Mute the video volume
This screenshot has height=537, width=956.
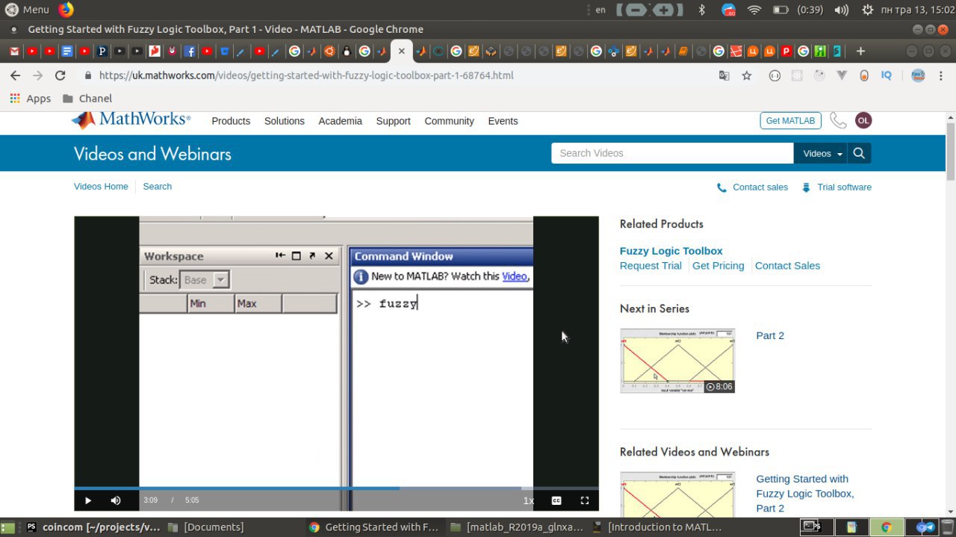pos(116,500)
